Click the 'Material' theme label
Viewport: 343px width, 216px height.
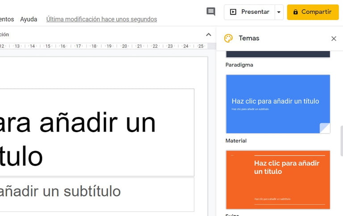tap(236, 141)
